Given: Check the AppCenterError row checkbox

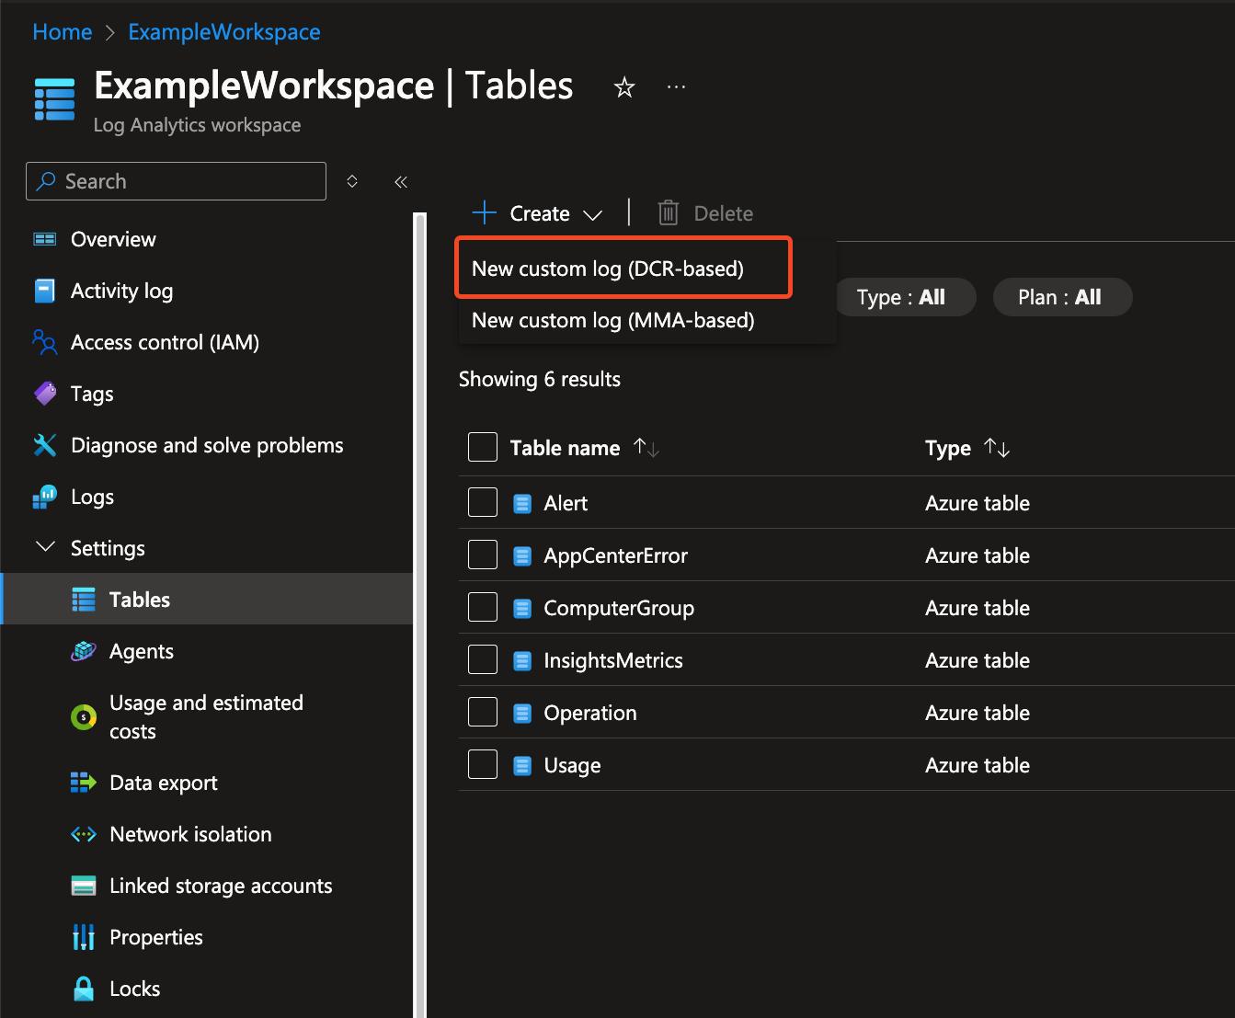Looking at the screenshot, I should (483, 555).
